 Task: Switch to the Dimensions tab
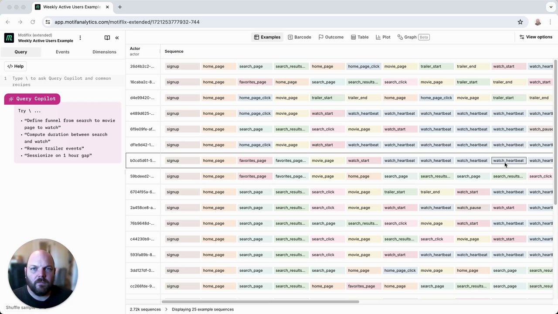click(x=104, y=52)
